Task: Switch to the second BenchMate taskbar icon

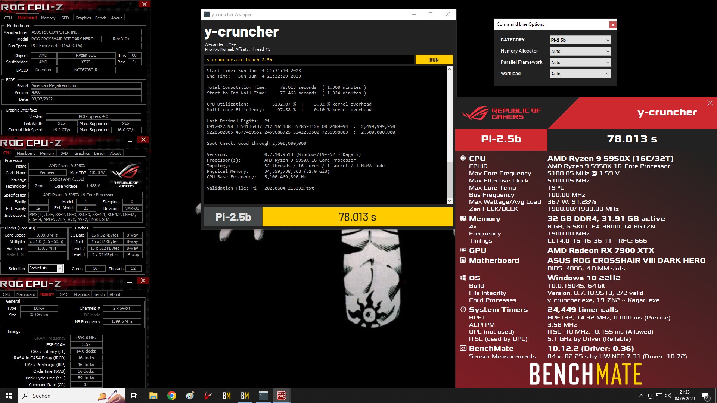Action: (x=245, y=396)
